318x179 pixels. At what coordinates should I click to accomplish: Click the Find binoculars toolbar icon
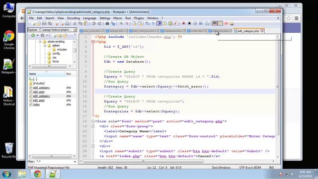(107, 23)
